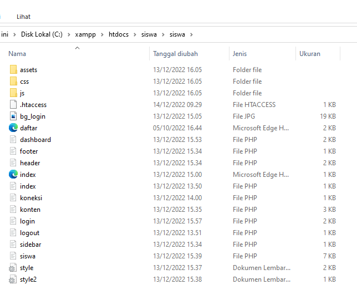Select the assets folder name
This screenshot has height=295, width=357.
coord(28,70)
